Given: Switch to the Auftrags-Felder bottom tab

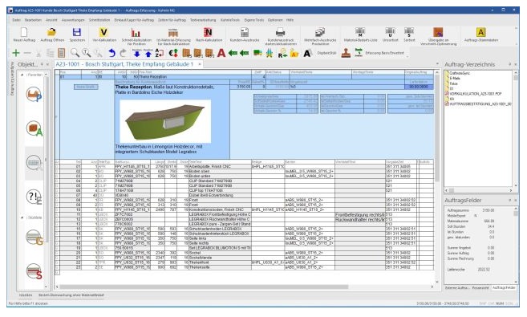Looking at the screenshot, I should (x=504, y=288).
